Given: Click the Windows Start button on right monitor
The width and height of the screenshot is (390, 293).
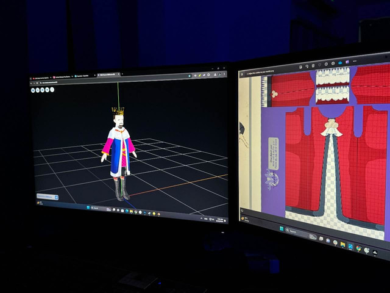Looking at the screenshot, I should tap(282, 228).
